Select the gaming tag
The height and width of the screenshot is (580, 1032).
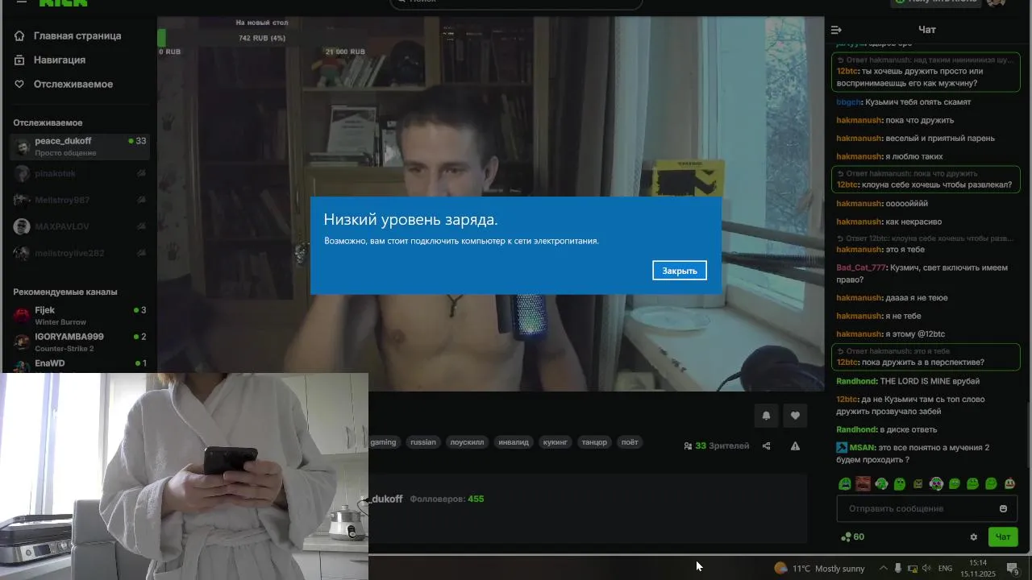point(383,442)
